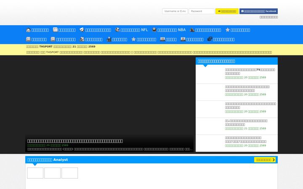Click the person-at-desk icon in second nav row
This screenshot has width=303, height=189.
tap(109, 39)
